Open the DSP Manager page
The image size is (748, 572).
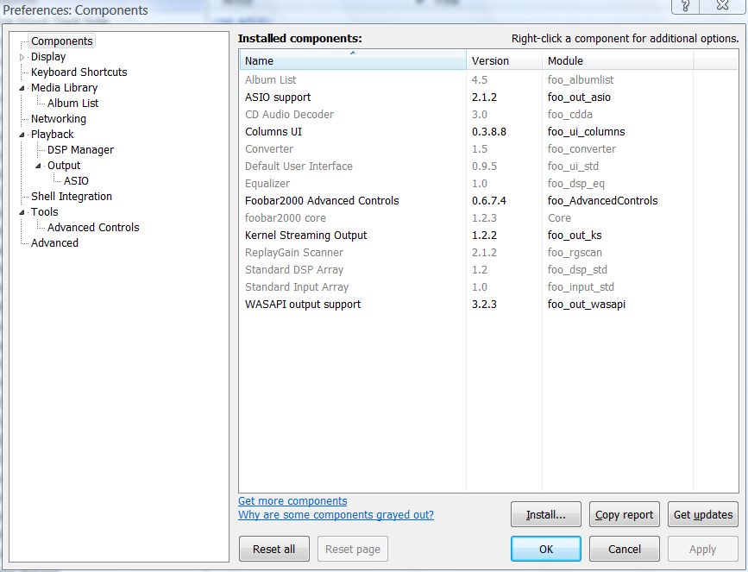pos(80,150)
